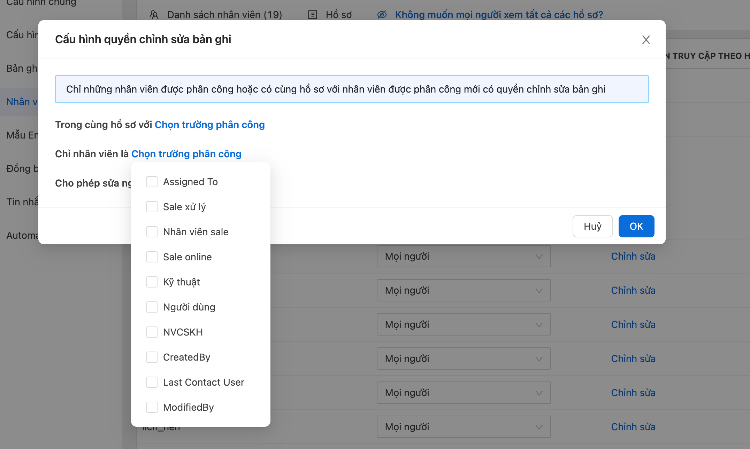The height and width of the screenshot is (449, 750).
Task: Switch to the Hồ sơ tab
Action: 338,15
